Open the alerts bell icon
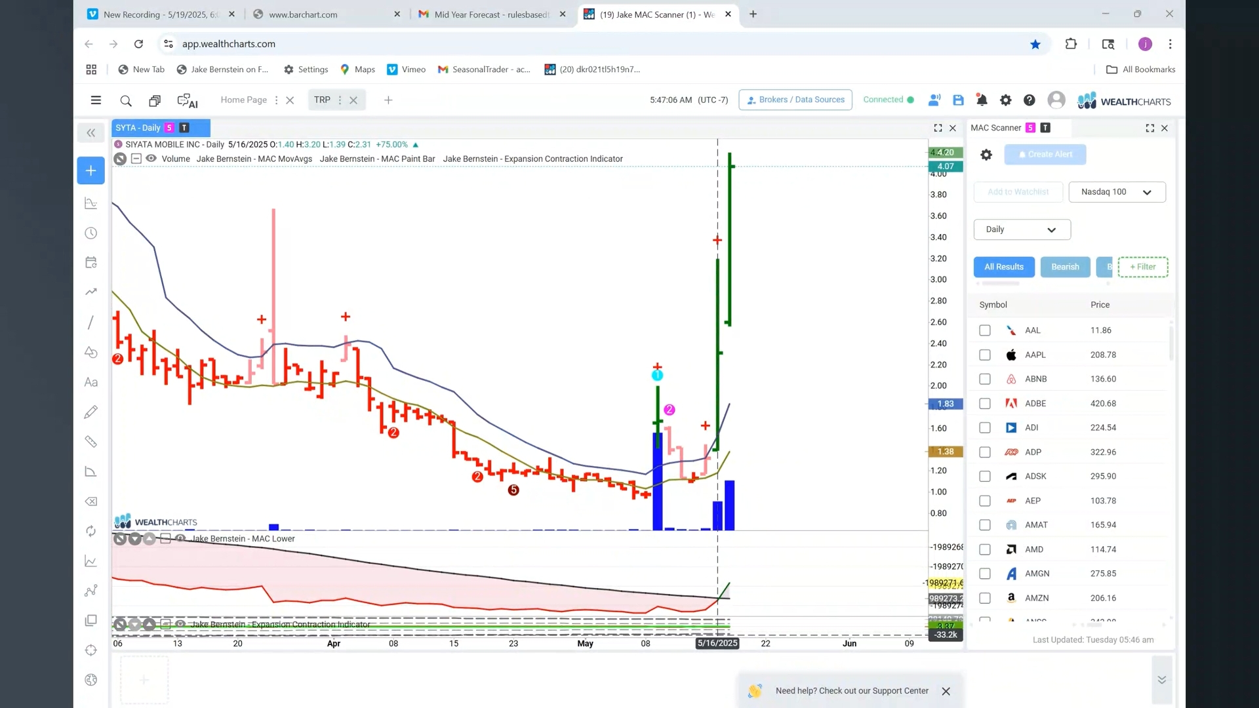1259x708 pixels. click(x=982, y=100)
